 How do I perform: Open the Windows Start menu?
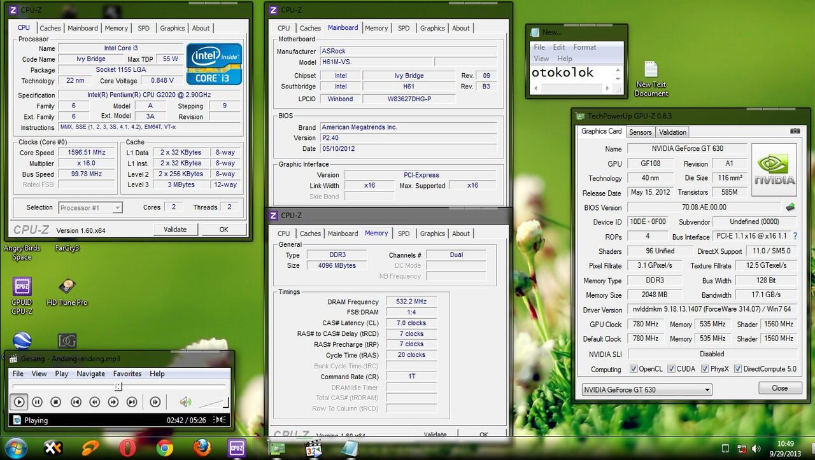pos(15,448)
